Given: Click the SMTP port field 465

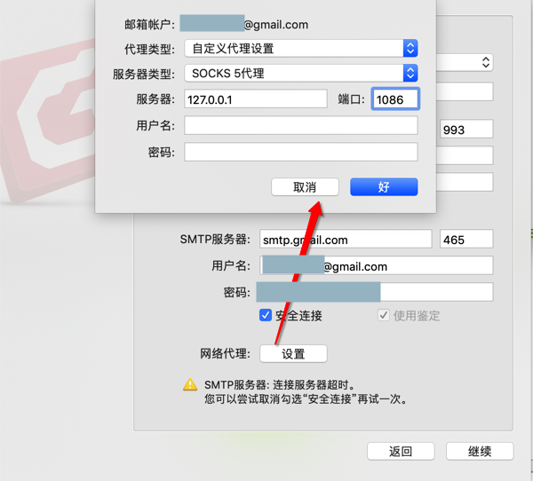Looking at the screenshot, I should [x=466, y=239].
